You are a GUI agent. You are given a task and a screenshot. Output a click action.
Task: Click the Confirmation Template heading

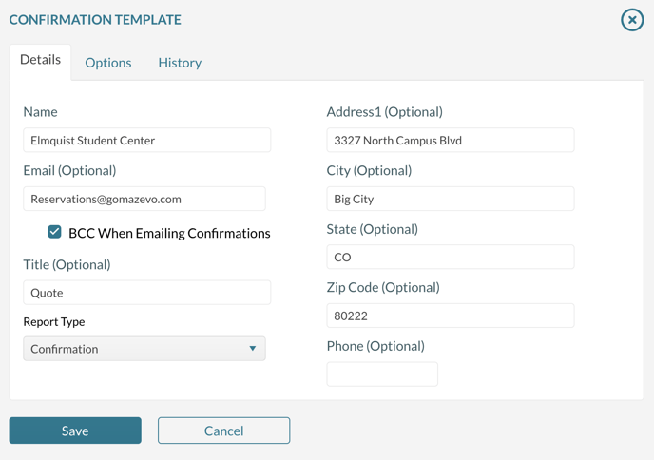click(95, 19)
